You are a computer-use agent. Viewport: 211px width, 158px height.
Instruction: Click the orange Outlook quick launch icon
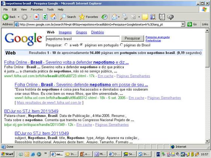pyautogui.click(x=27, y=154)
